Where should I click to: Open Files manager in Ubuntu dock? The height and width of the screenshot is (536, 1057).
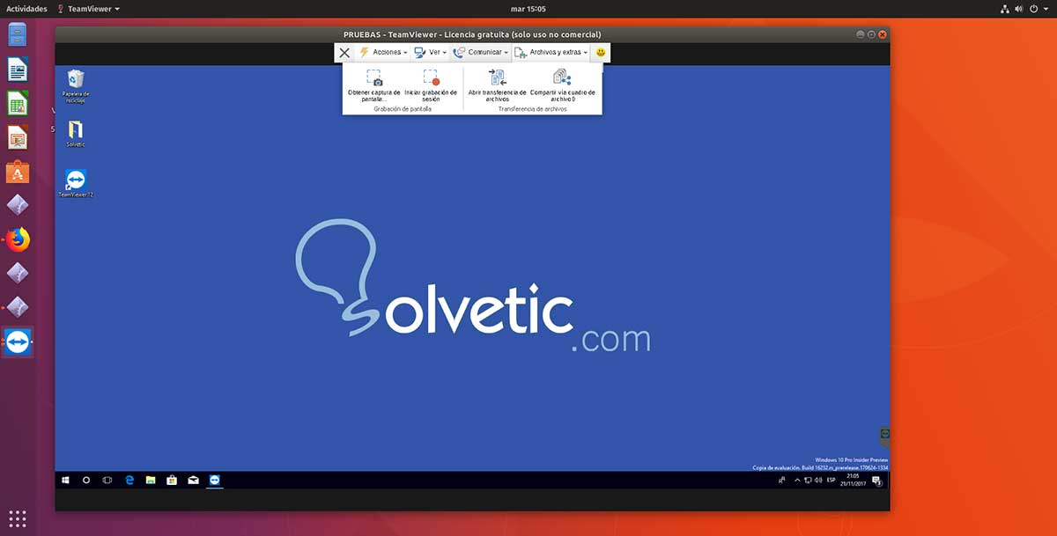18,34
